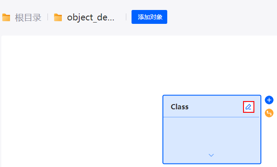
Task: Click the object_de... folder icon
Action: 58,17
